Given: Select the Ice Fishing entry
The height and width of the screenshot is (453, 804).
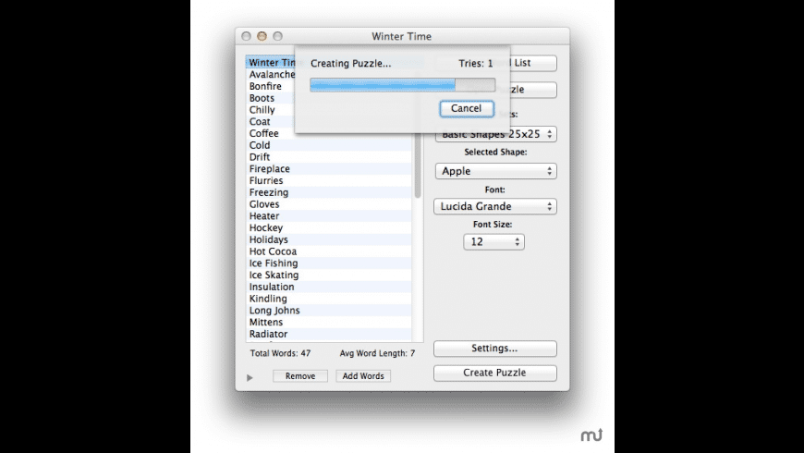Looking at the screenshot, I should coord(329,263).
